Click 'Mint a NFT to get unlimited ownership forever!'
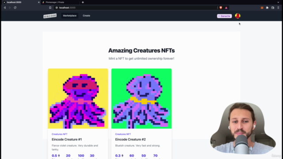This screenshot has width=283, height=159. 141,59
